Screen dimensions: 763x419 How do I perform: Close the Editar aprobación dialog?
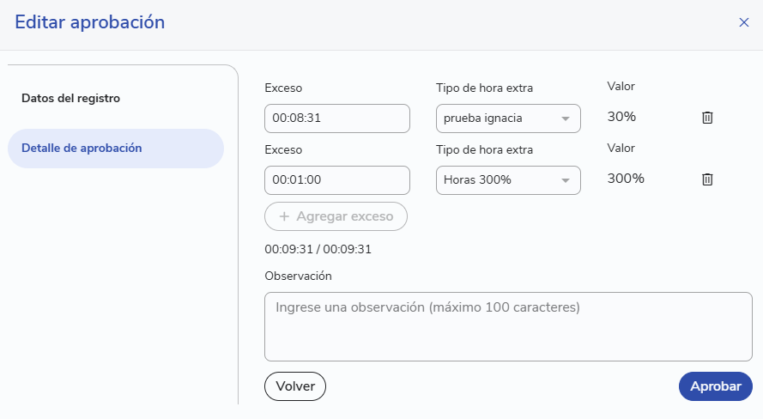coord(743,22)
